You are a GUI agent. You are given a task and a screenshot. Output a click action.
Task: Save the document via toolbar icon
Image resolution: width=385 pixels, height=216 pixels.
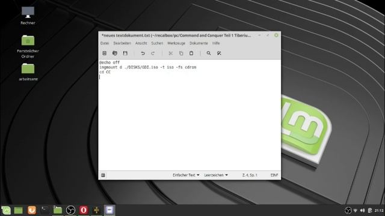point(125,53)
